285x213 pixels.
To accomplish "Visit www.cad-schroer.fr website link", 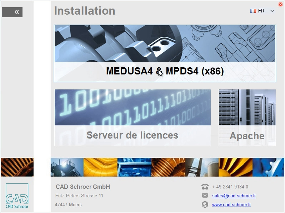I will coord(231,205).
